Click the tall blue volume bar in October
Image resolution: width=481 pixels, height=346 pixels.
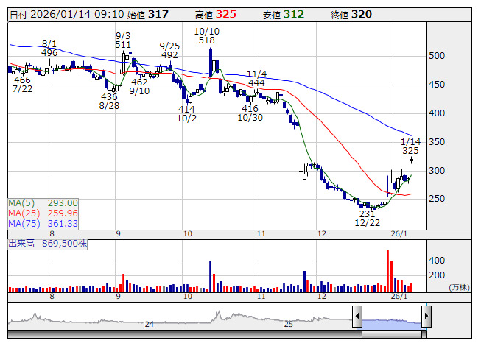[x=211, y=277]
